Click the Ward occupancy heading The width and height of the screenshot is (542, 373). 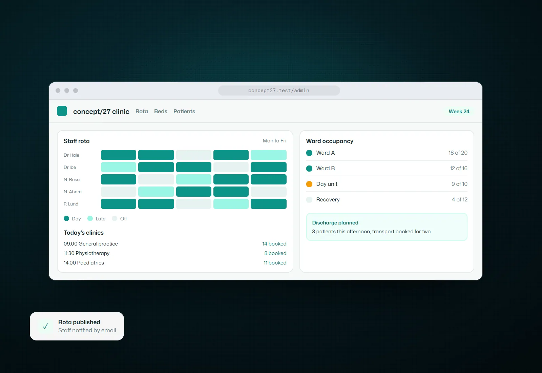pos(330,141)
